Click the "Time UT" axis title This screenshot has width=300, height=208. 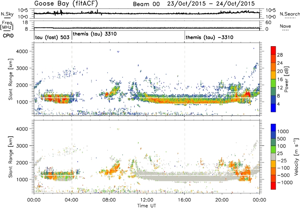tap(147, 206)
